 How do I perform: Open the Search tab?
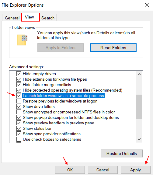pos(48,18)
